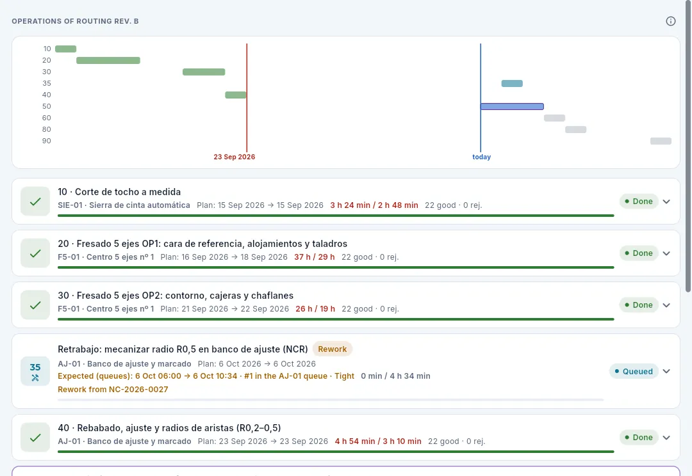This screenshot has width=692, height=476.
Task: Click the Operations of Routing Rev. B heading
Action: tap(75, 21)
